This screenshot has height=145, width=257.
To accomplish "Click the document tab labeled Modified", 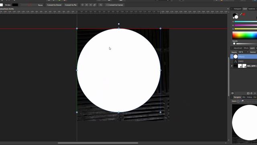I will tap(7, 9).
